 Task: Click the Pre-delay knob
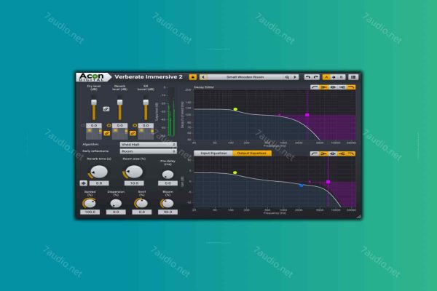click(x=168, y=175)
